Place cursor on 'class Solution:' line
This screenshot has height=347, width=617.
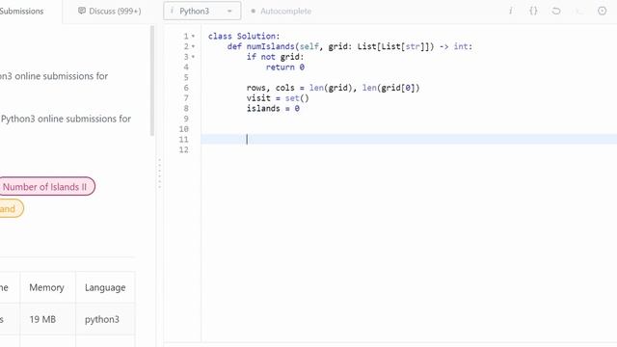(244, 37)
